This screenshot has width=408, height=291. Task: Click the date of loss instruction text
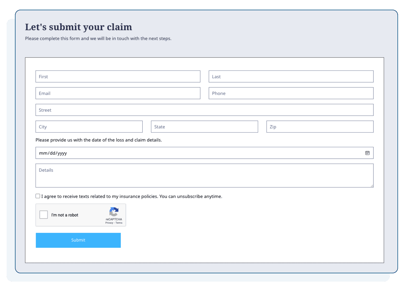click(x=98, y=140)
